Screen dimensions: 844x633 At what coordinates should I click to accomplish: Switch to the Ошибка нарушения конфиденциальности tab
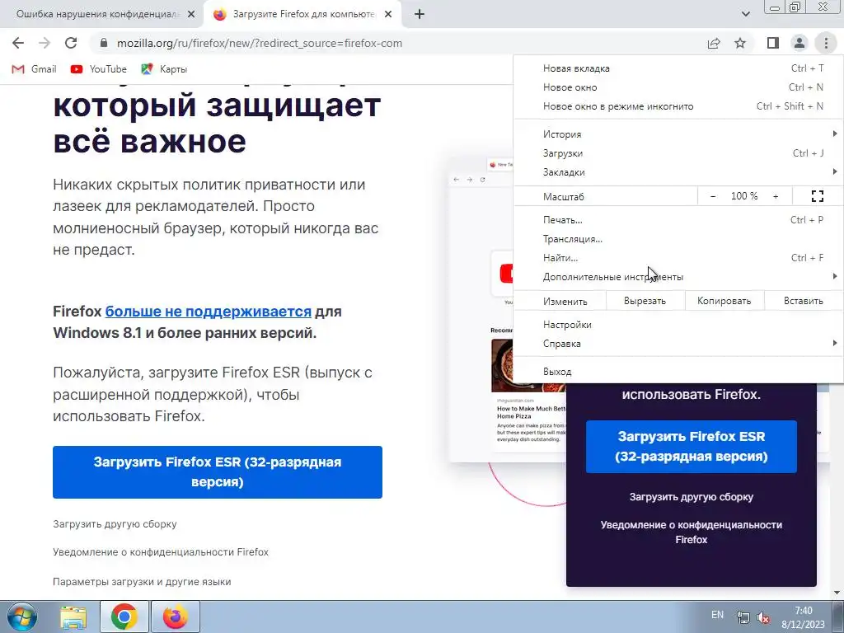click(x=98, y=14)
